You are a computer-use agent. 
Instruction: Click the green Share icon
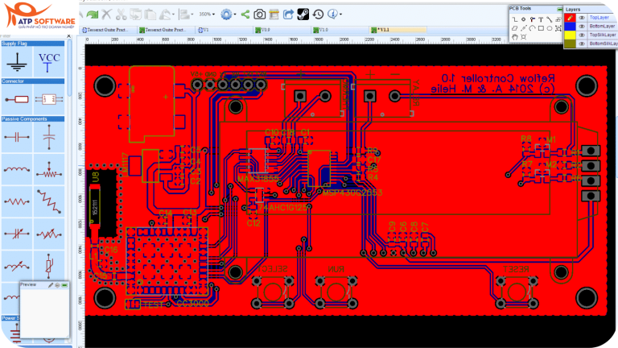click(245, 14)
